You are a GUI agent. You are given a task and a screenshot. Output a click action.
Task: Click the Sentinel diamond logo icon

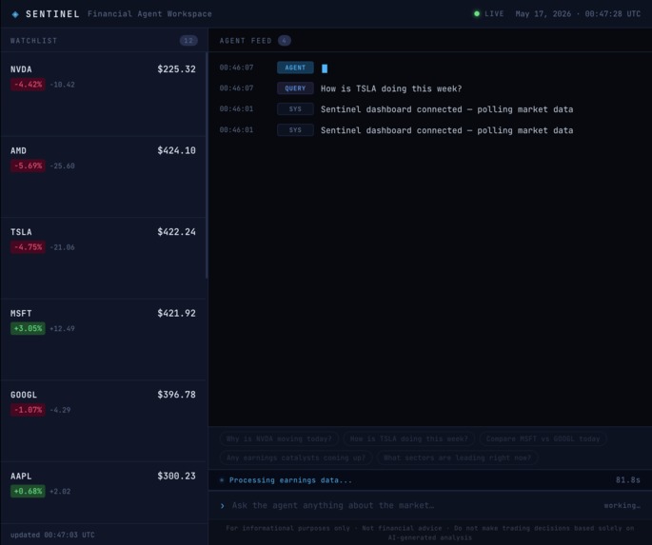[15, 14]
